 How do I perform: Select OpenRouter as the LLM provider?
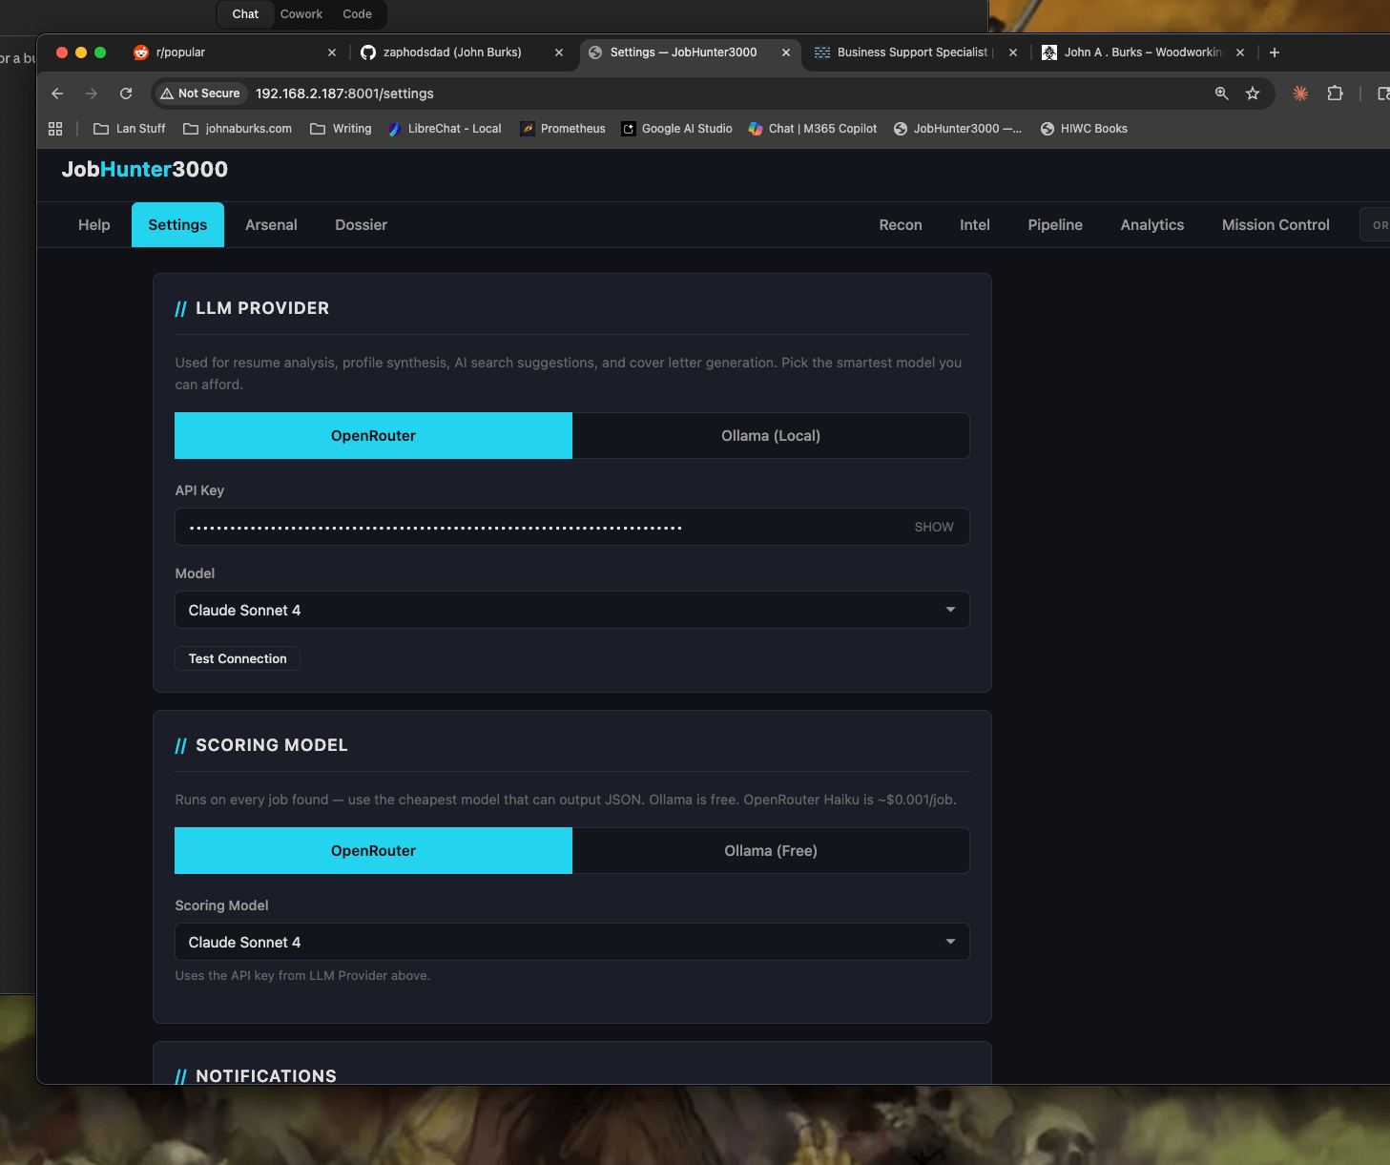tap(373, 436)
